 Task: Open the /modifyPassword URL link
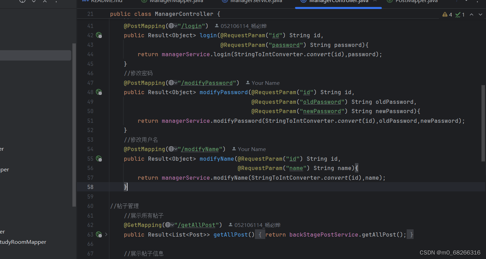207,83
